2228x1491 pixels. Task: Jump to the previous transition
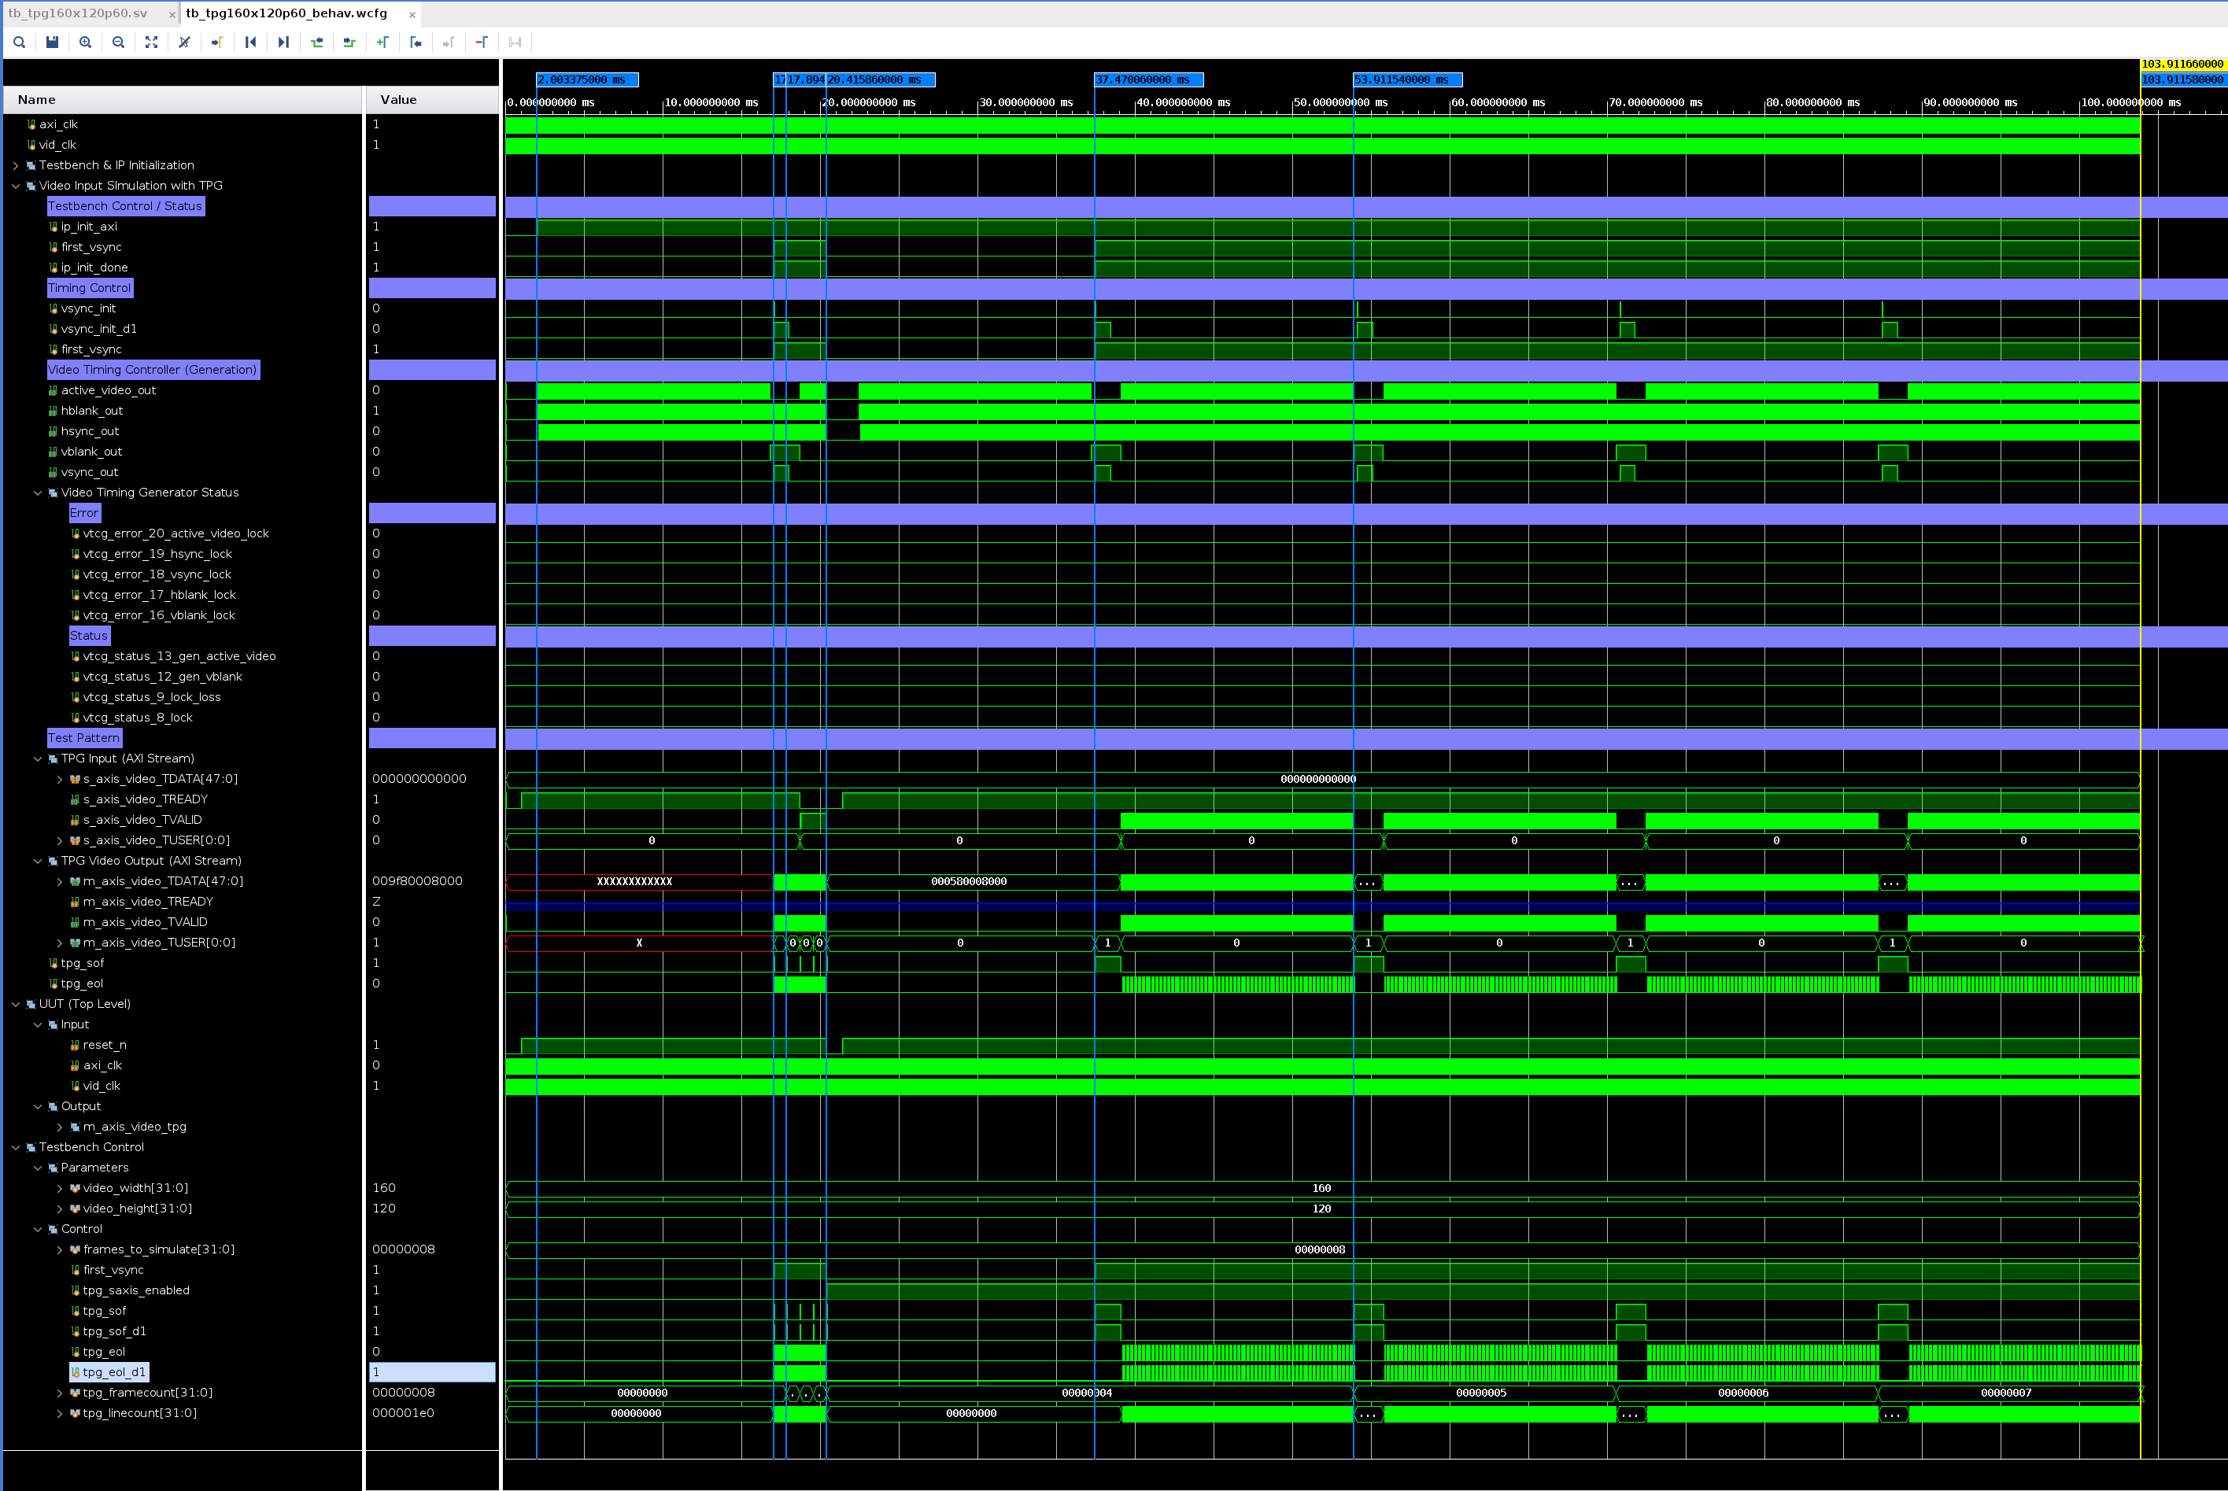pyautogui.click(x=316, y=42)
